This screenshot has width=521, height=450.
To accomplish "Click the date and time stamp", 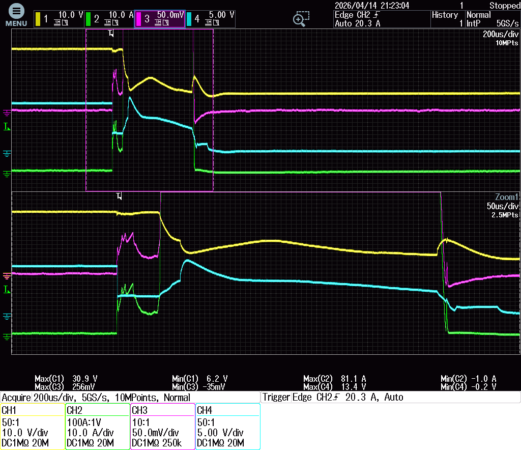I will [x=372, y=5].
